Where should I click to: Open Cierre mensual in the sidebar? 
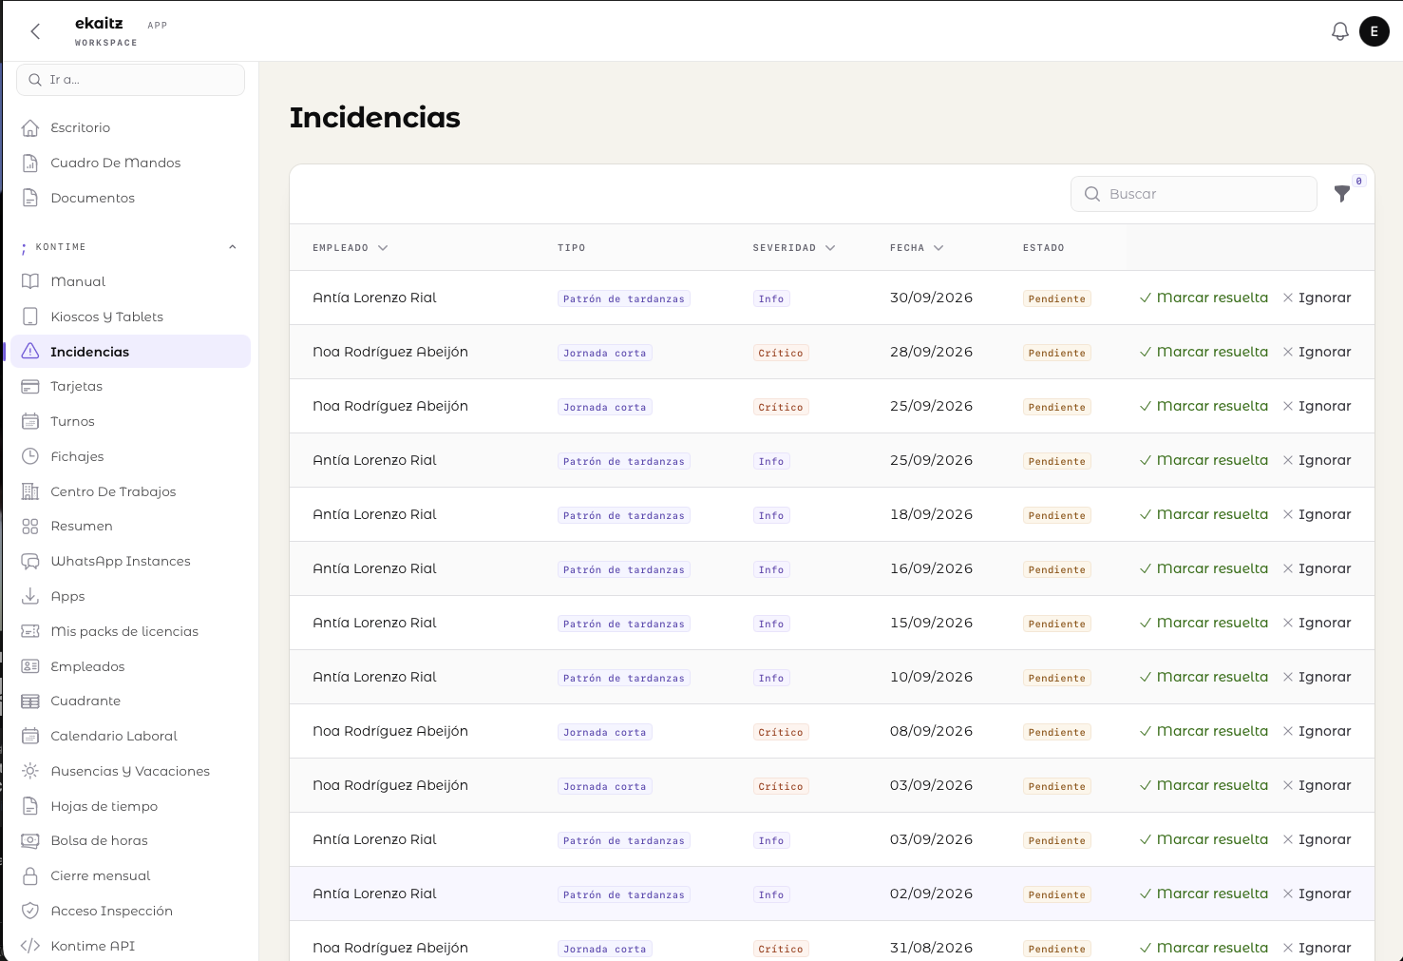tap(131, 875)
